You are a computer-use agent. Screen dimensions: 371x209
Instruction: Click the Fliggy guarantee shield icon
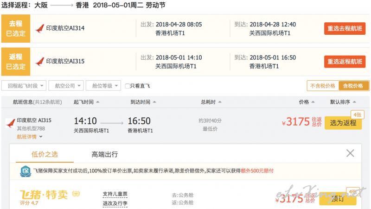click(26, 171)
